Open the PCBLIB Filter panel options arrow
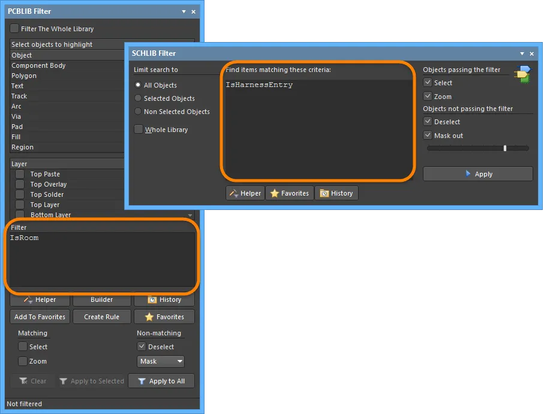This screenshot has height=414, width=544. pyautogui.click(x=184, y=11)
